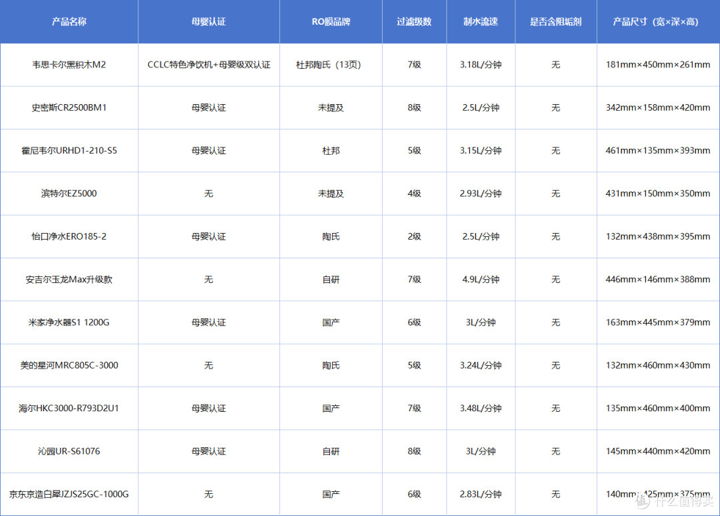Click the 132mm×460mm×430mm size cell

click(658, 365)
